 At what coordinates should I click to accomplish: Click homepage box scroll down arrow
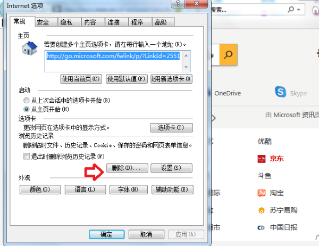186,67
